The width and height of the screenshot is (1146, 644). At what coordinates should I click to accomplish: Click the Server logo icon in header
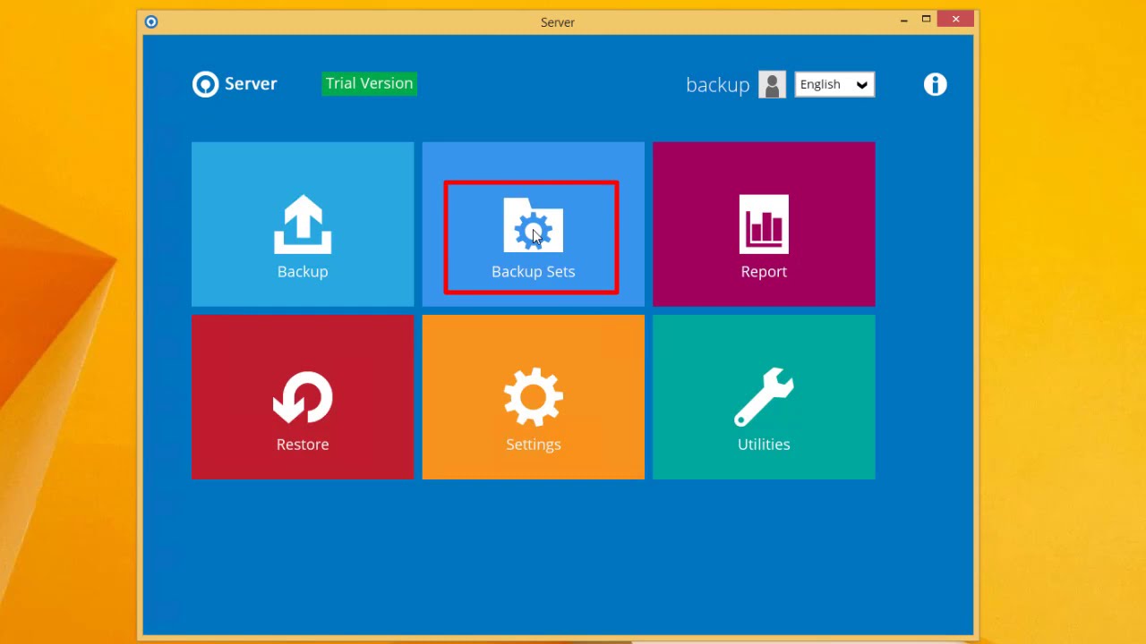pos(205,84)
